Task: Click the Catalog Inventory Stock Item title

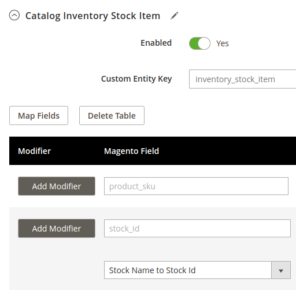Action: [x=92, y=16]
